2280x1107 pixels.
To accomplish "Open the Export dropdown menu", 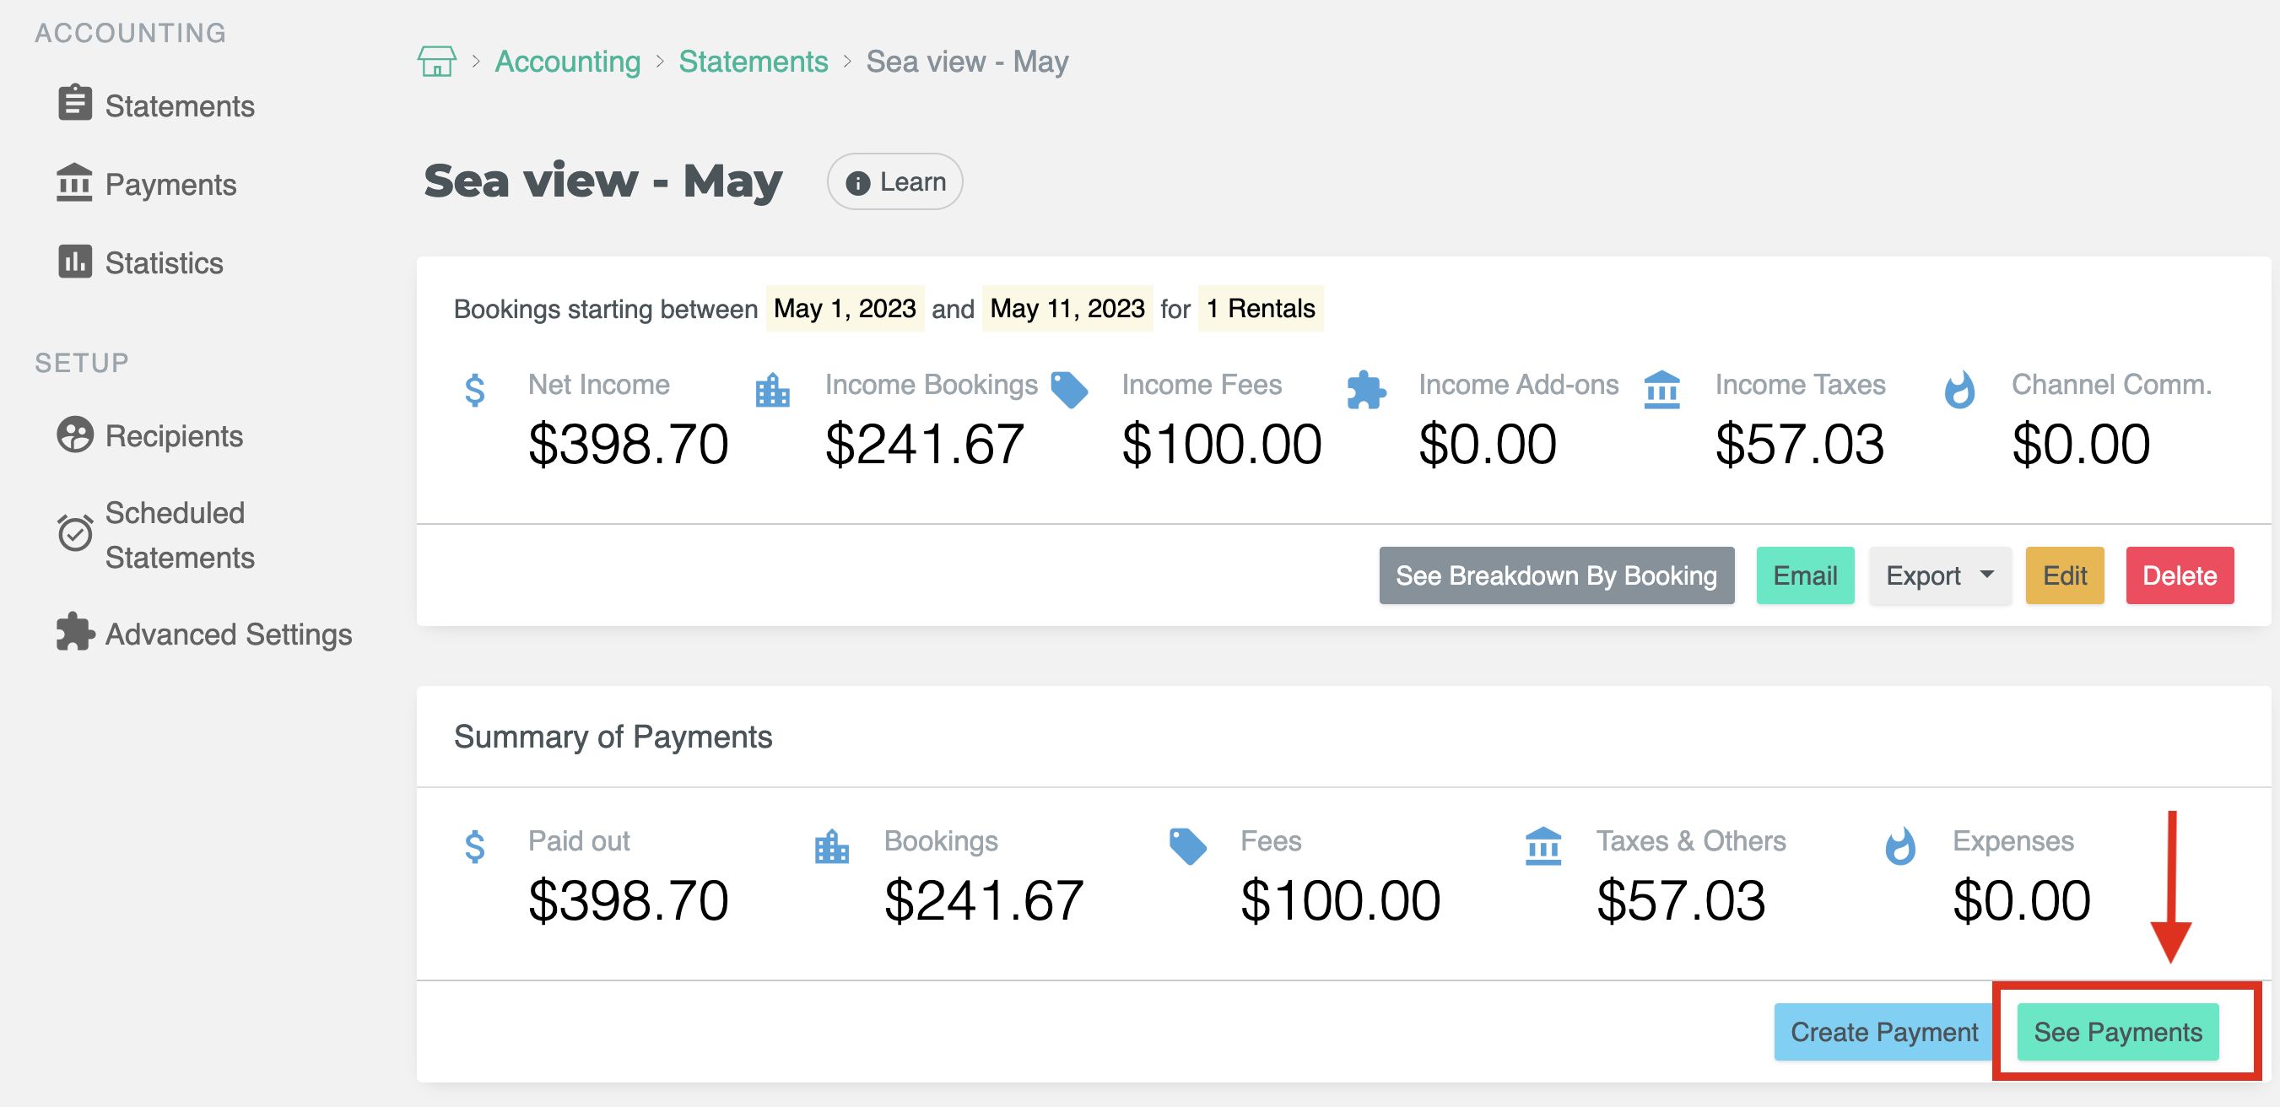I will tap(1938, 576).
